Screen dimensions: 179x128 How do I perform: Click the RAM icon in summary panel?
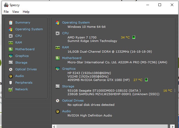click(x=58, y=48)
